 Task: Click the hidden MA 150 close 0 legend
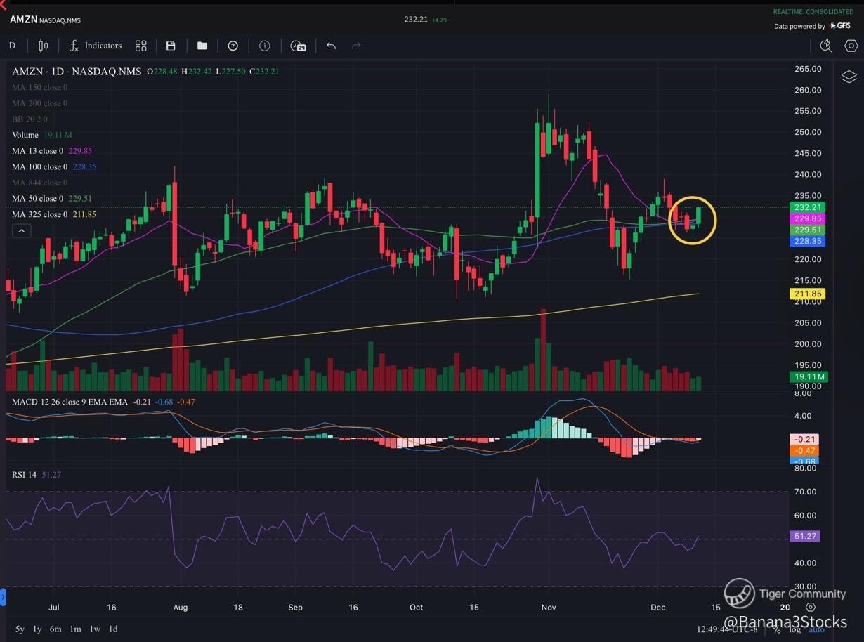[40, 87]
